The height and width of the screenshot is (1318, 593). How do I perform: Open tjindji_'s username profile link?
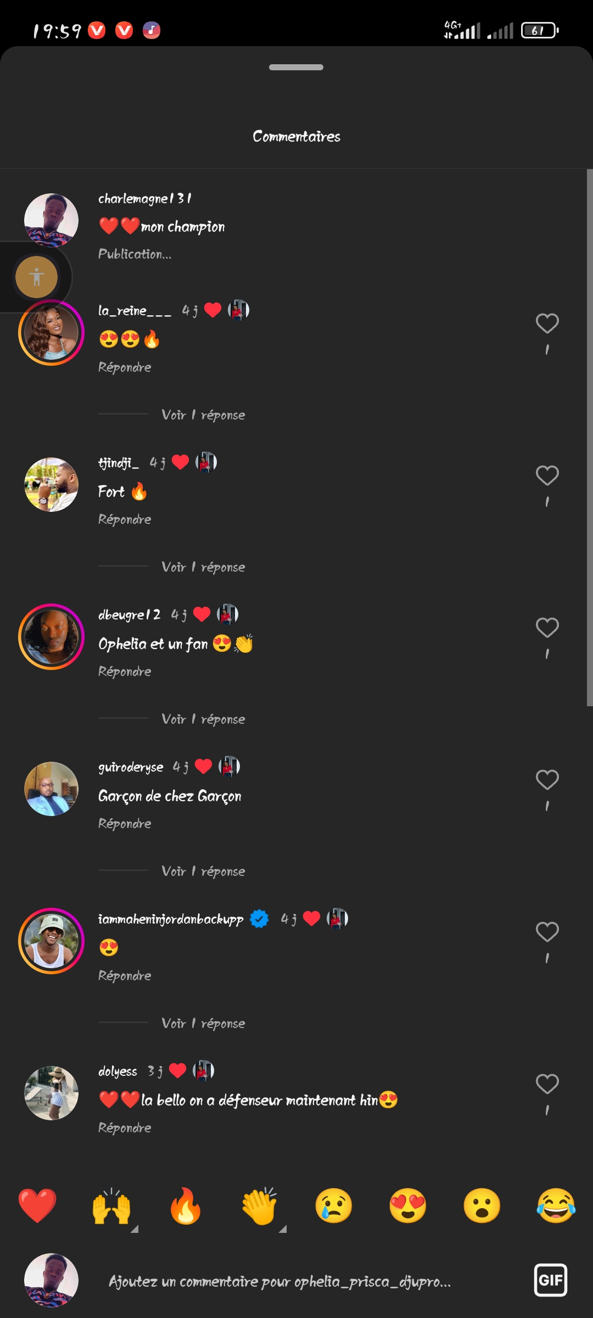click(119, 463)
